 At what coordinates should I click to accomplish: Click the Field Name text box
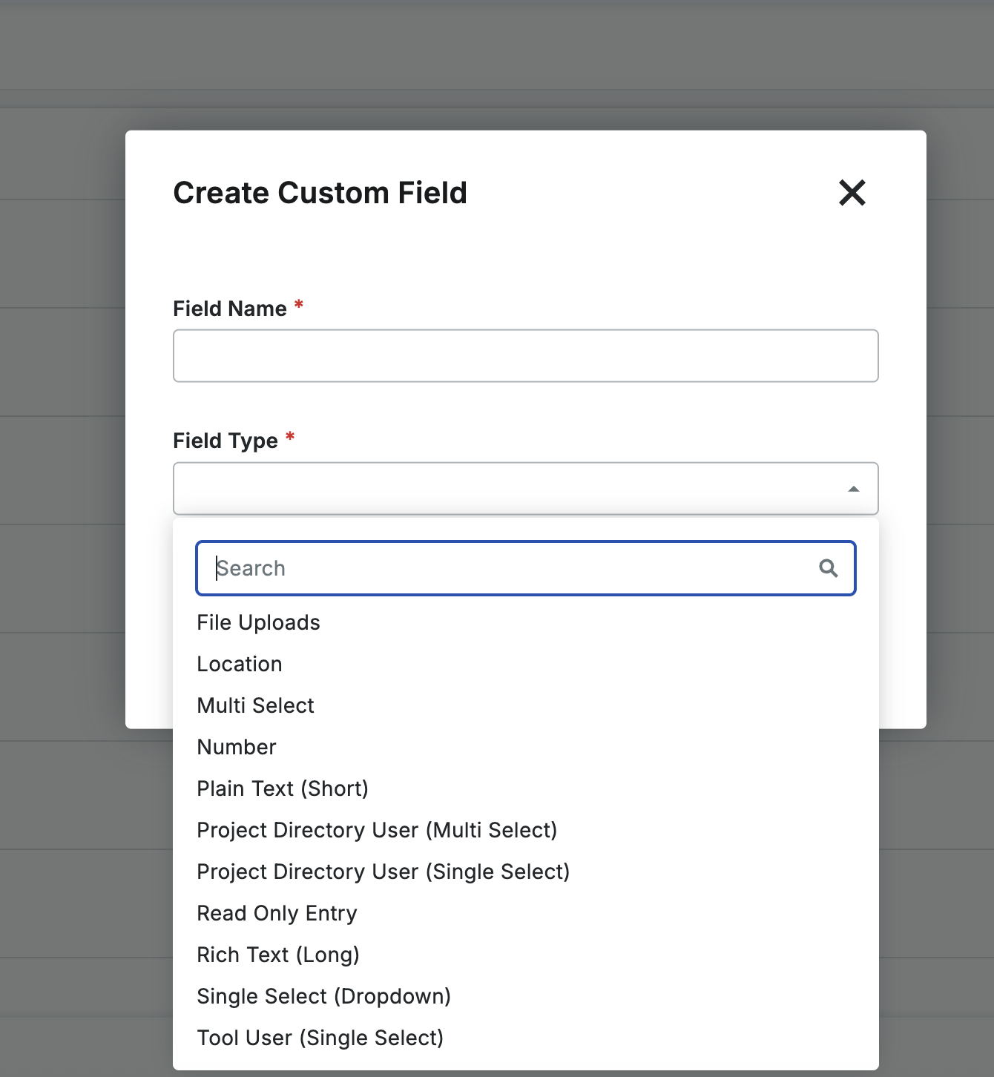525,356
